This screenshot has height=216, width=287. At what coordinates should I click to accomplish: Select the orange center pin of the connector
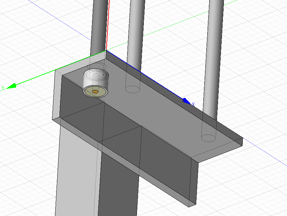tap(95, 91)
